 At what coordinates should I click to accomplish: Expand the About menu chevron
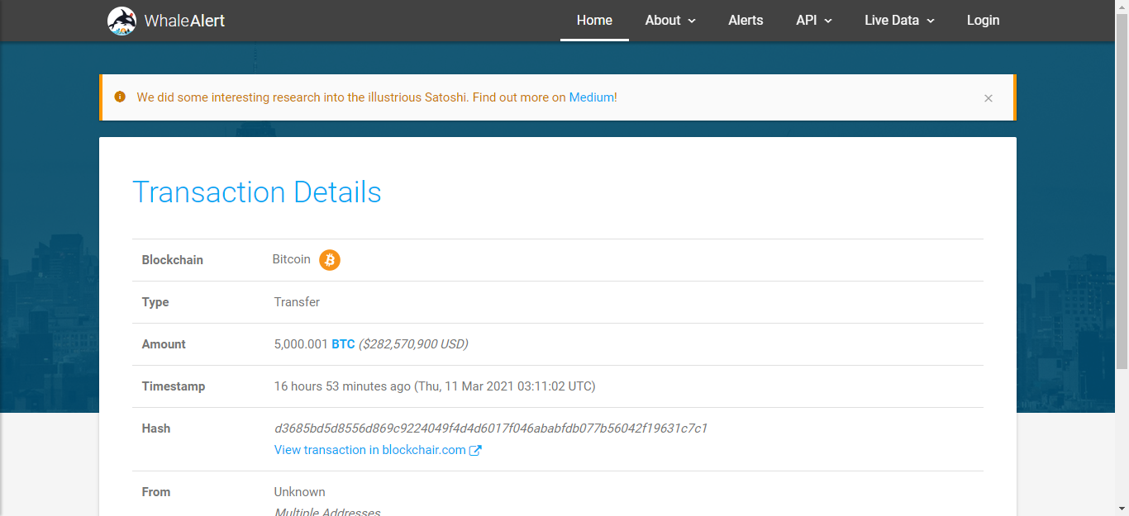692,21
